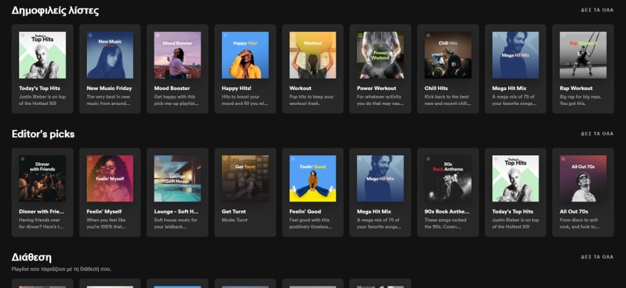The width and height of the screenshot is (626, 288).
Task: Click 'For whatever activity you do' description
Action: coord(379,100)
